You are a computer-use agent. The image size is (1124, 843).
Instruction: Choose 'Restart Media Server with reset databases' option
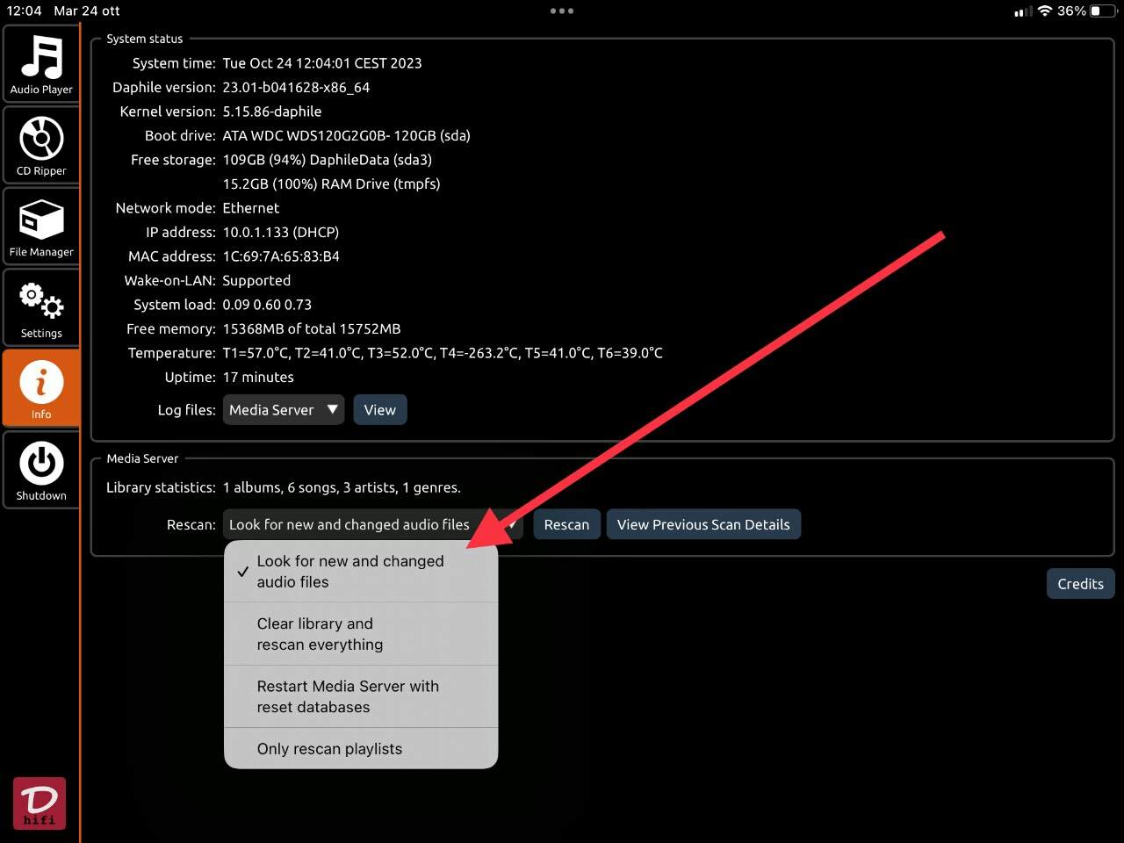pos(361,696)
